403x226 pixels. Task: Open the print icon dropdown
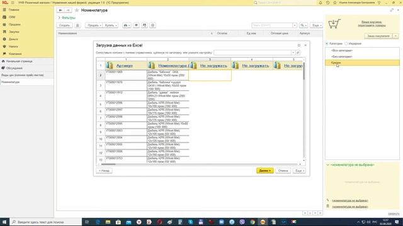127,25
